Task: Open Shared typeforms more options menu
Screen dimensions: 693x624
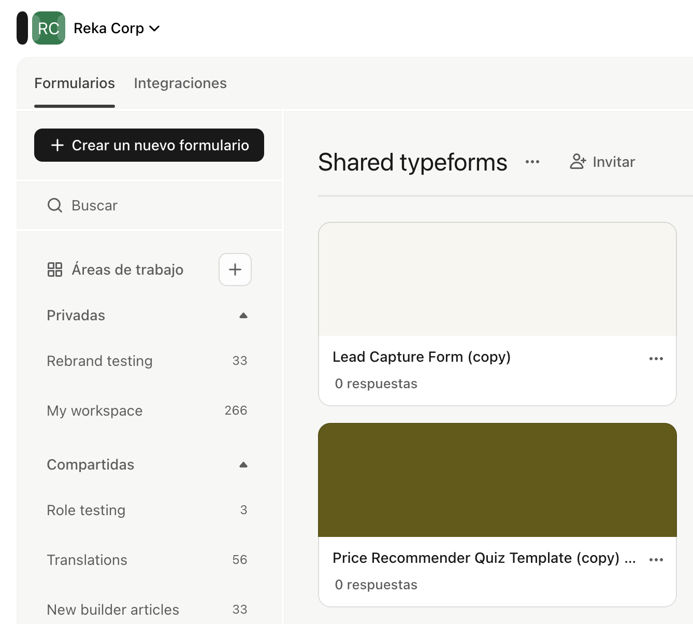Action: point(532,162)
